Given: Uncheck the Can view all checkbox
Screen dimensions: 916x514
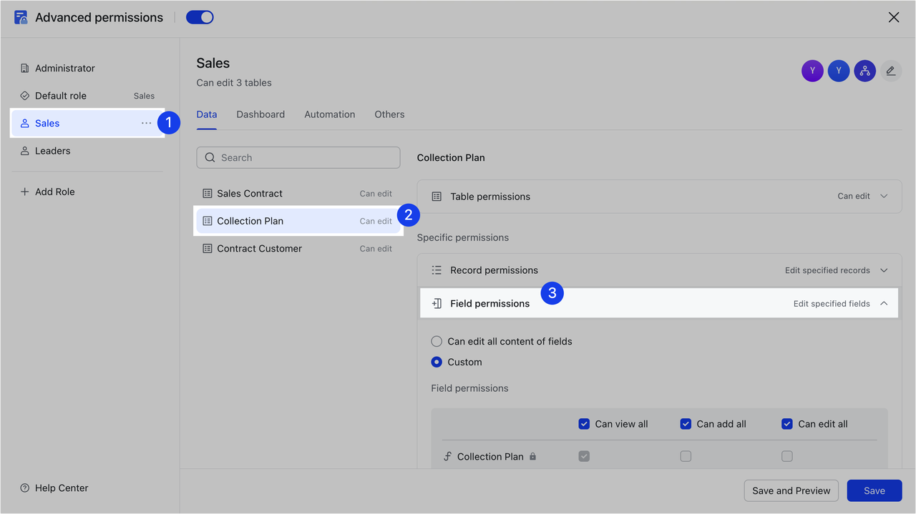Looking at the screenshot, I should (584, 423).
